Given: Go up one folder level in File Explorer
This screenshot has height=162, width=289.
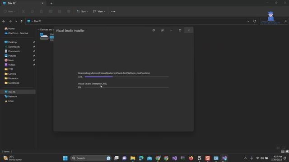Looking at the screenshot, I should tap(22, 21).
